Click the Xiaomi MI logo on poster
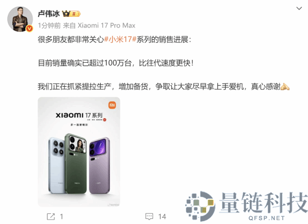308x224 pixels. click(112, 105)
